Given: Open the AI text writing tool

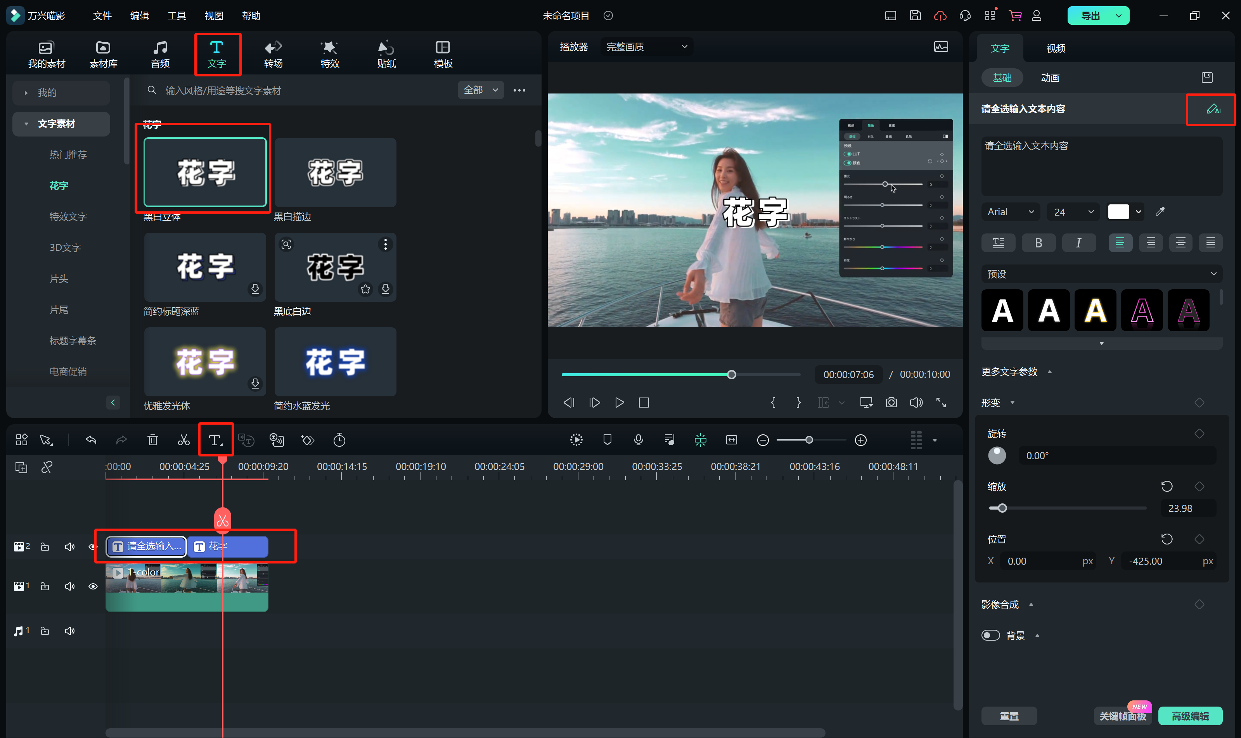Looking at the screenshot, I should [x=1213, y=109].
